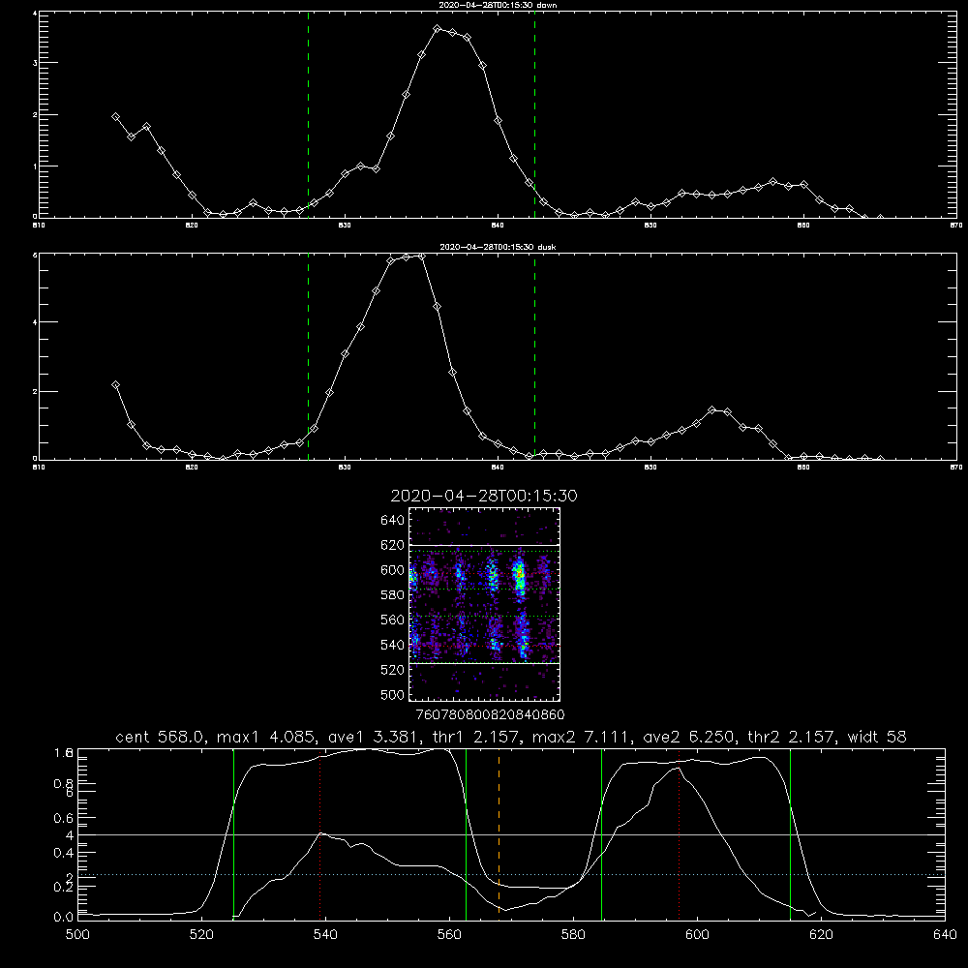The image size is (968, 968).
Task: Click heatmap y-axis label '540'
Action: click(x=392, y=645)
